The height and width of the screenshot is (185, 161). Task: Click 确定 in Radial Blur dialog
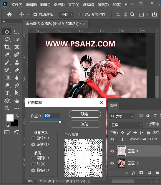pyautogui.click(x=85, y=114)
